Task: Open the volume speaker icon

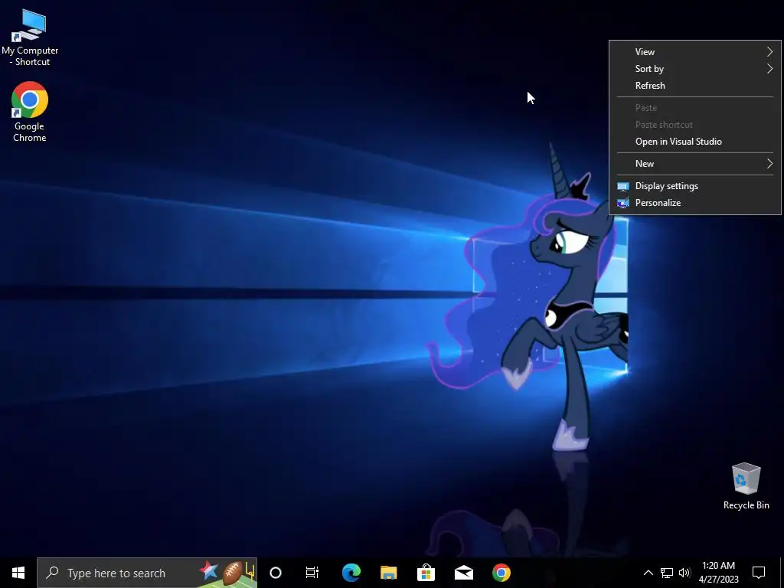Action: point(684,573)
